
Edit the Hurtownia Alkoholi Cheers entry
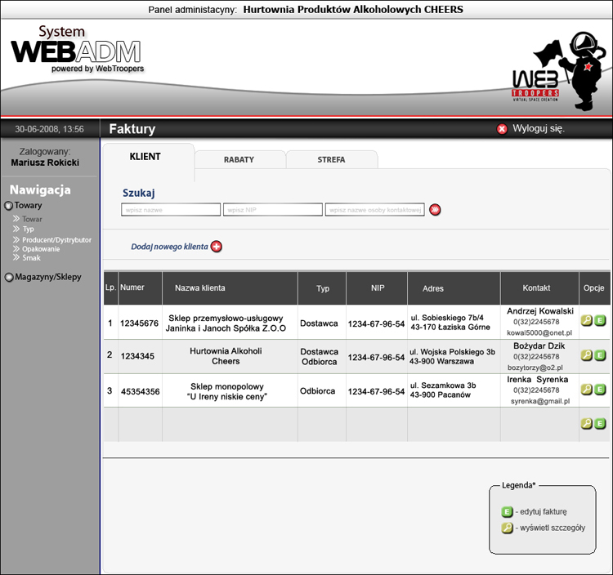point(600,355)
